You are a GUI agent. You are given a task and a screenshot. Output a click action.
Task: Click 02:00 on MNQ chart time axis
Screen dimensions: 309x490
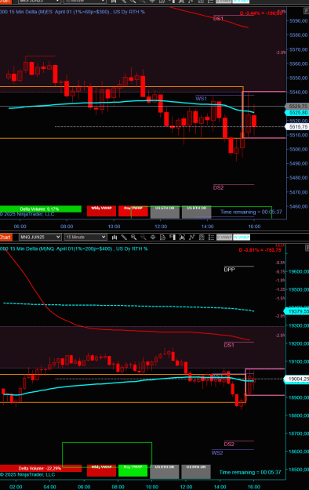pos(16,487)
